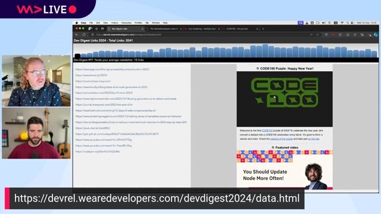Open the History menu
Image resolution: width=381 pixels, height=214 pixels.
tap(114, 23)
